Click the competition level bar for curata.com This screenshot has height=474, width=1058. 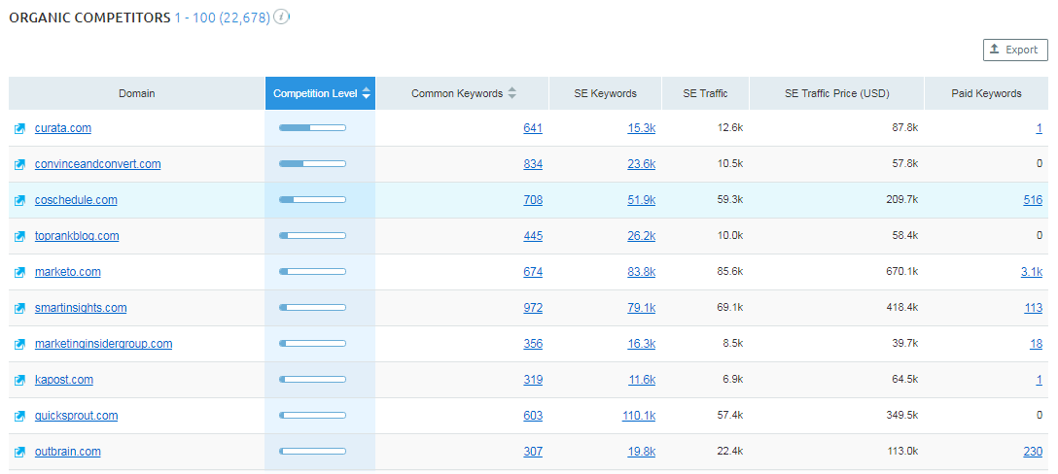312,128
